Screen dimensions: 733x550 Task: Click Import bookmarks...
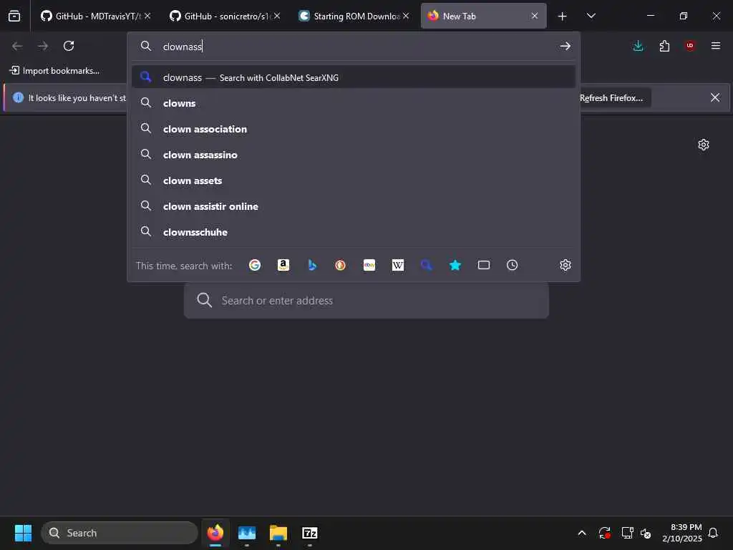pos(54,71)
